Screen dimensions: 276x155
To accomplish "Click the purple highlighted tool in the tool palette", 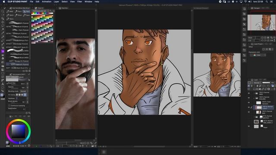I will click(3, 51).
